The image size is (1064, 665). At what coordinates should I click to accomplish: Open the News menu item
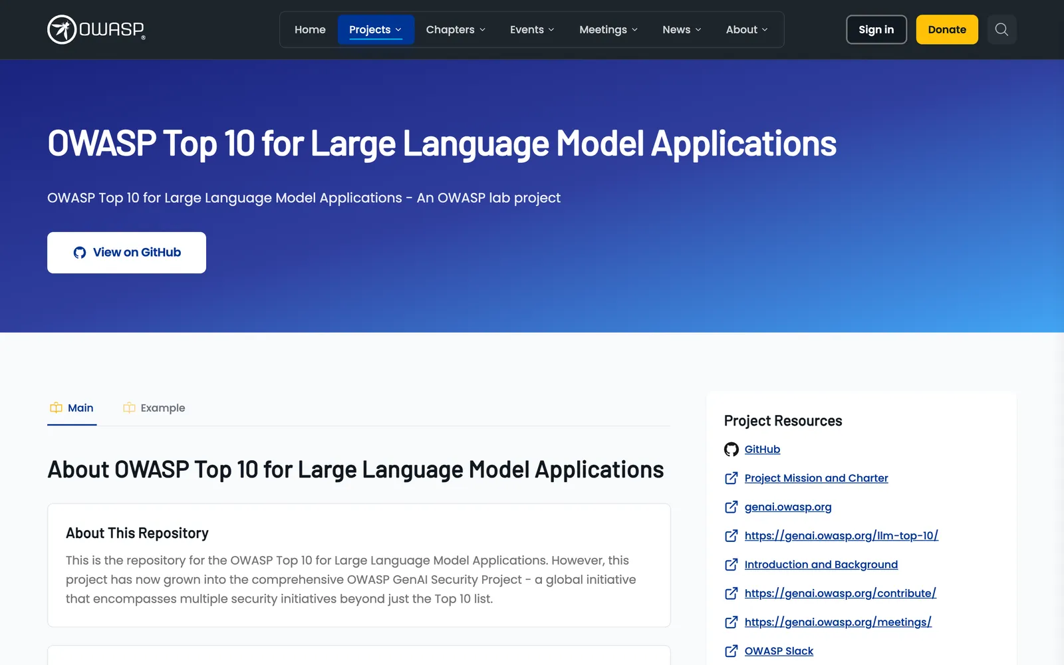pos(682,30)
